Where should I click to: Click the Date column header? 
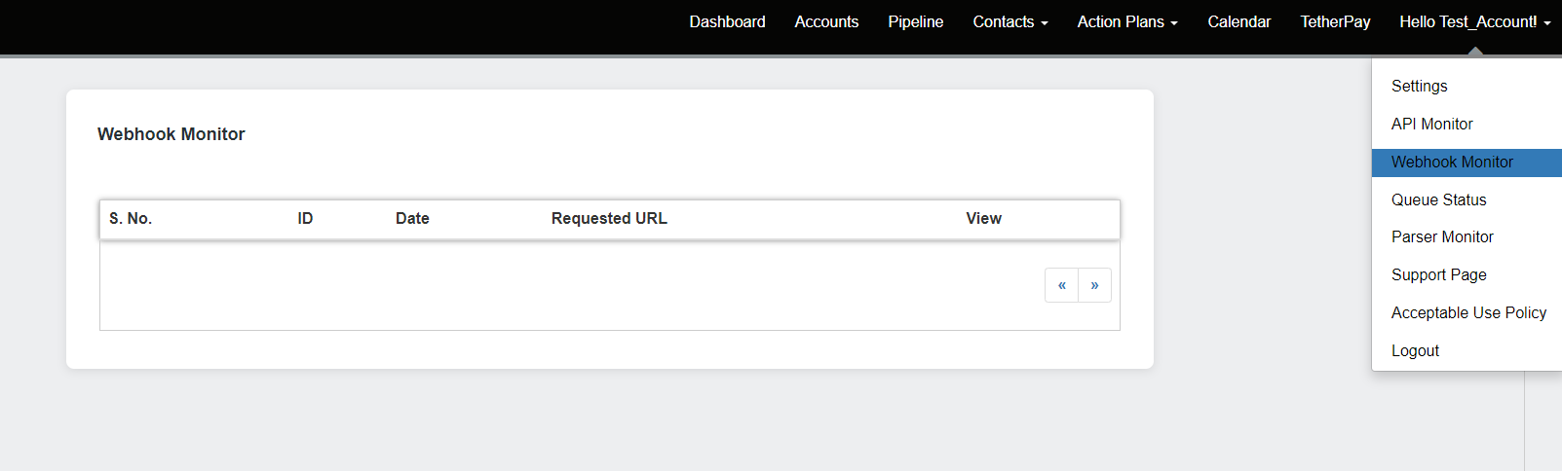412,219
